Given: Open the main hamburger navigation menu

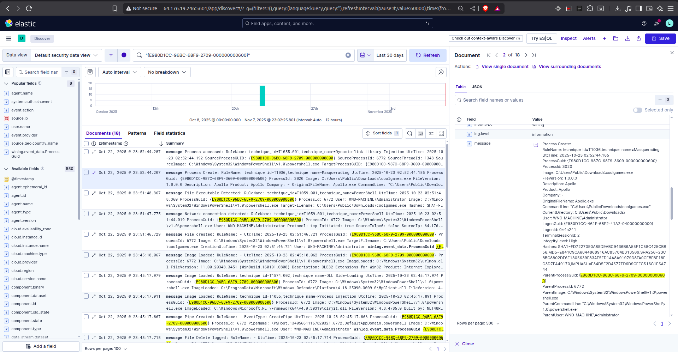Looking at the screenshot, I should pos(9,38).
